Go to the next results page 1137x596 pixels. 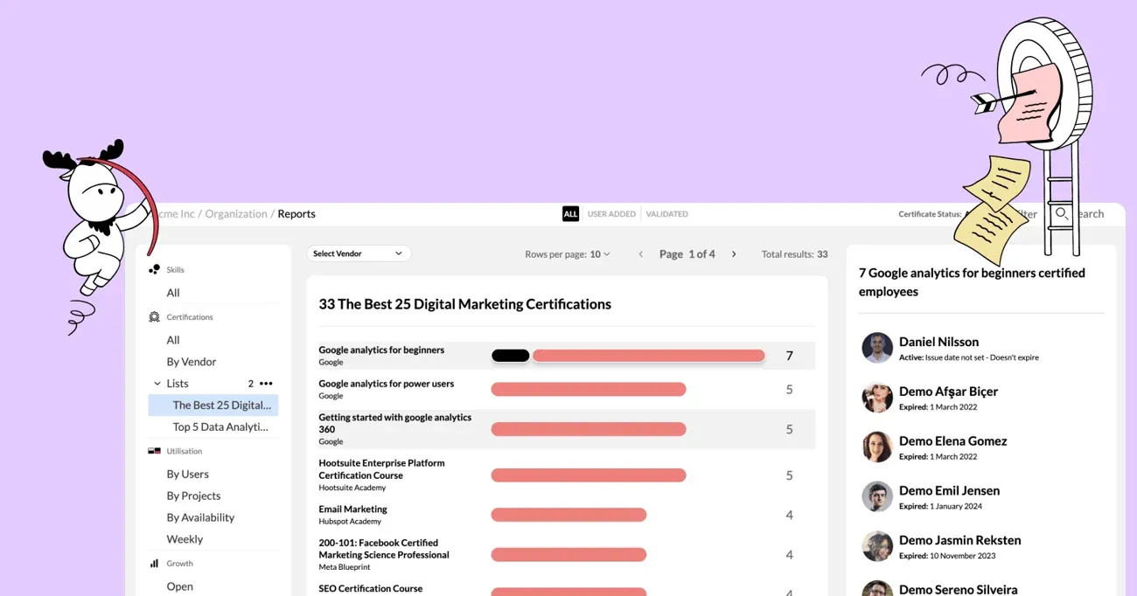coord(734,254)
